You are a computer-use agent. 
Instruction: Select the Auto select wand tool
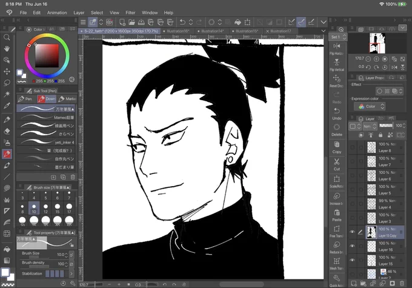pyautogui.click(x=7, y=94)
